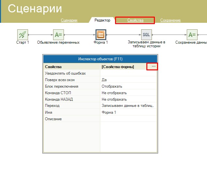The height and width of the screenshot is (175, 207).
Task: Open the Свойства tab
Action: 135,20
